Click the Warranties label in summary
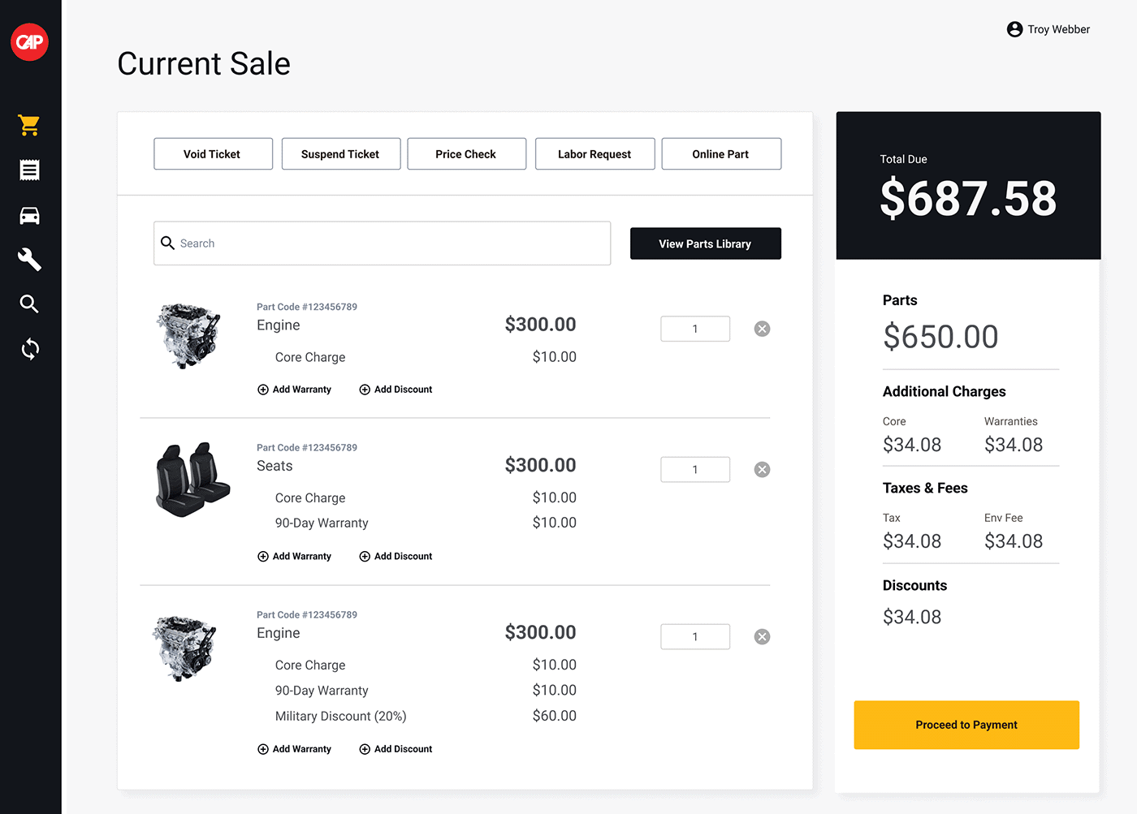Image resolution: width=1137 pixels, height=814 pixels. 1011,421
